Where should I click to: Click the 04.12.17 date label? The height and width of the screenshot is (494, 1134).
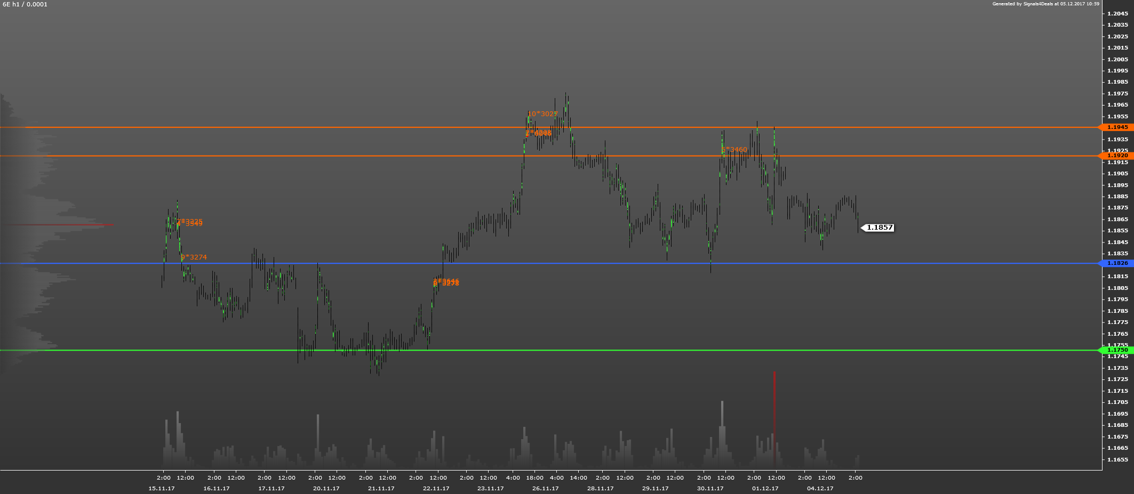[820, 488]
